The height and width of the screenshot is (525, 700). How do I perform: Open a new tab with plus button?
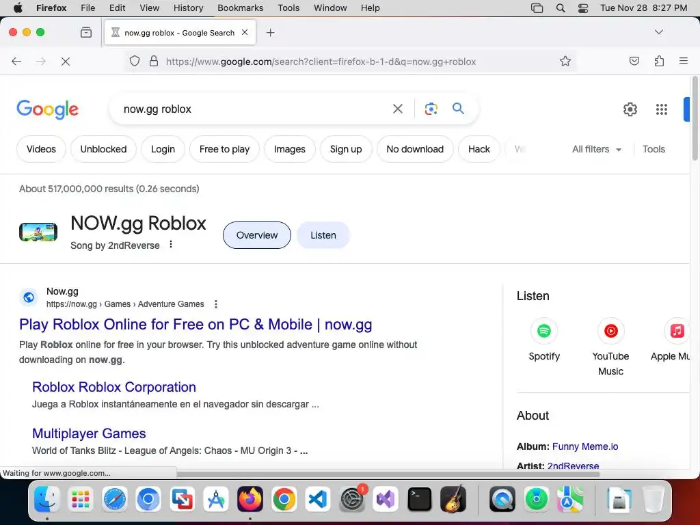click(x=270, y=32)
